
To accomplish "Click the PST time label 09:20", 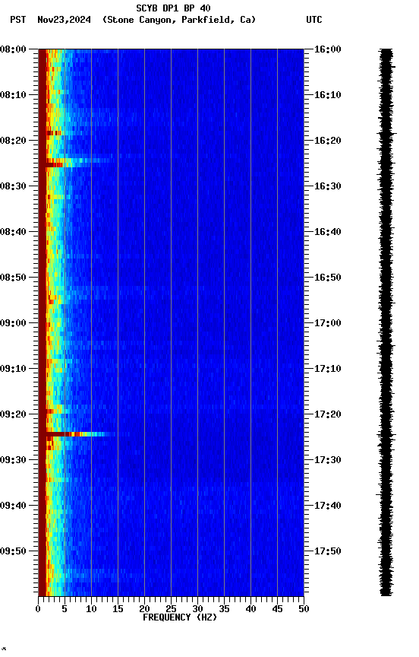I will [13, 414].
